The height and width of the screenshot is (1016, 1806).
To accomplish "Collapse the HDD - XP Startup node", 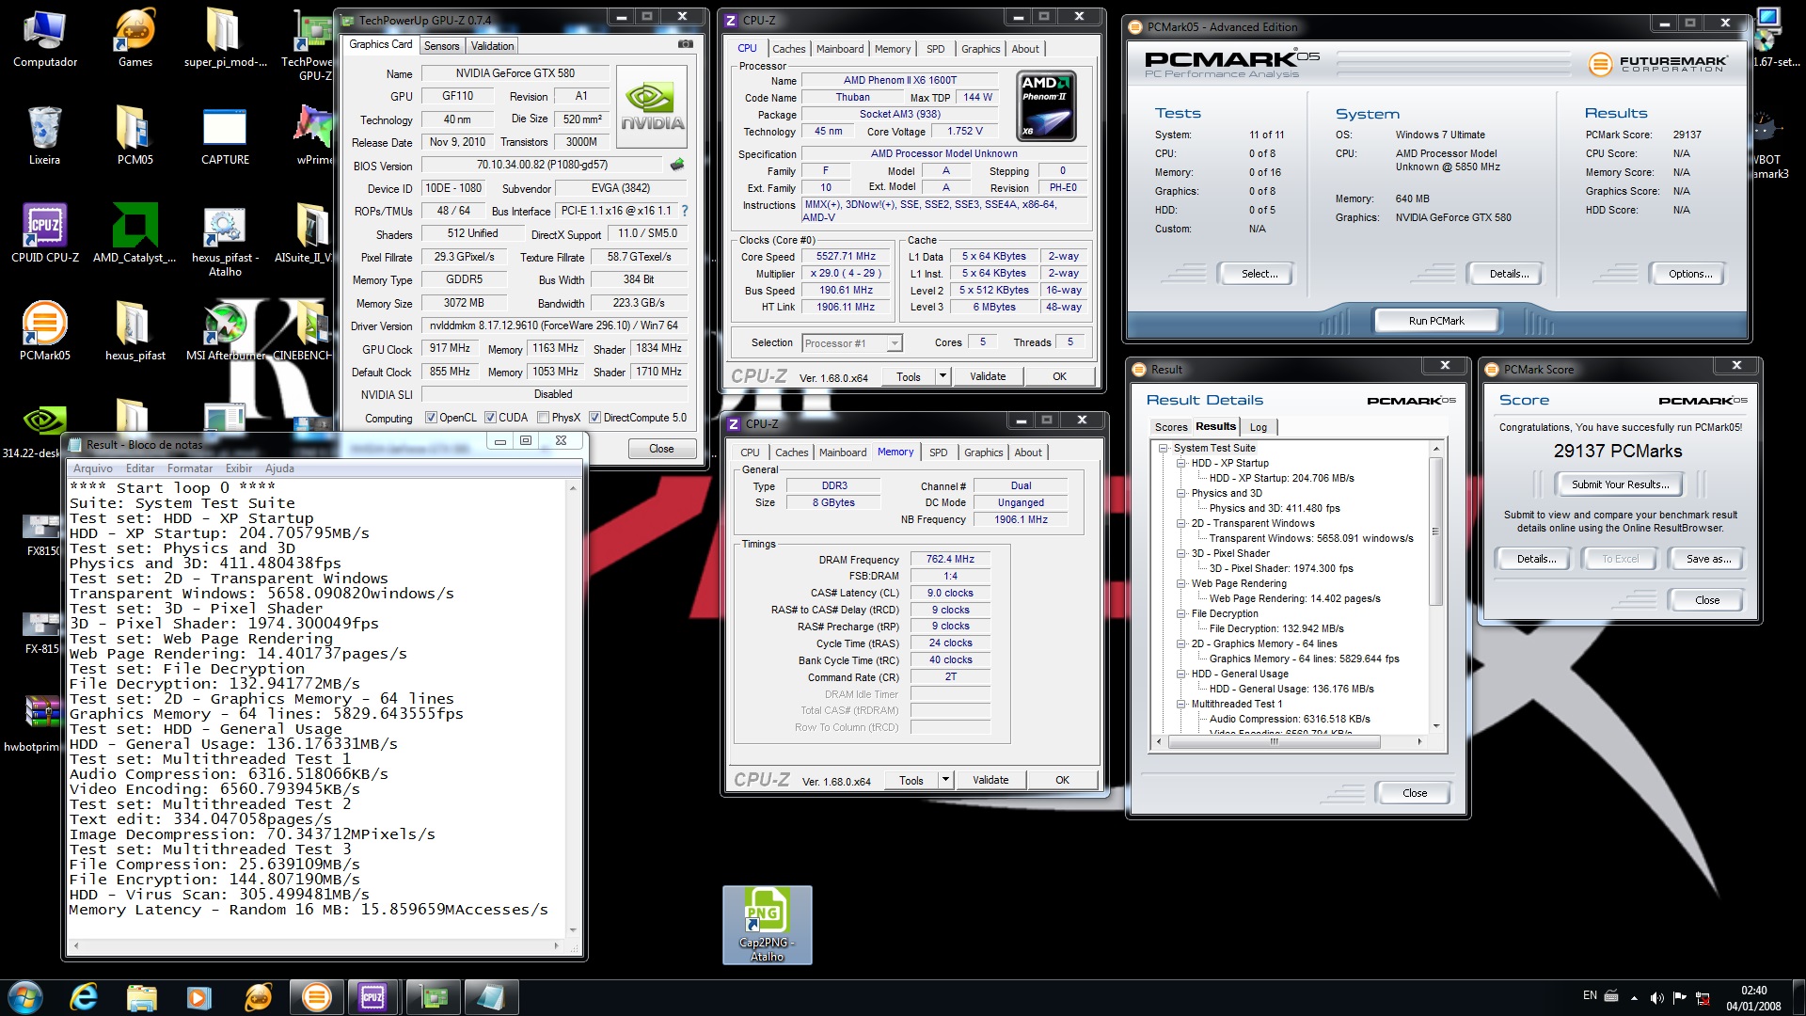I will (1181, 464).
